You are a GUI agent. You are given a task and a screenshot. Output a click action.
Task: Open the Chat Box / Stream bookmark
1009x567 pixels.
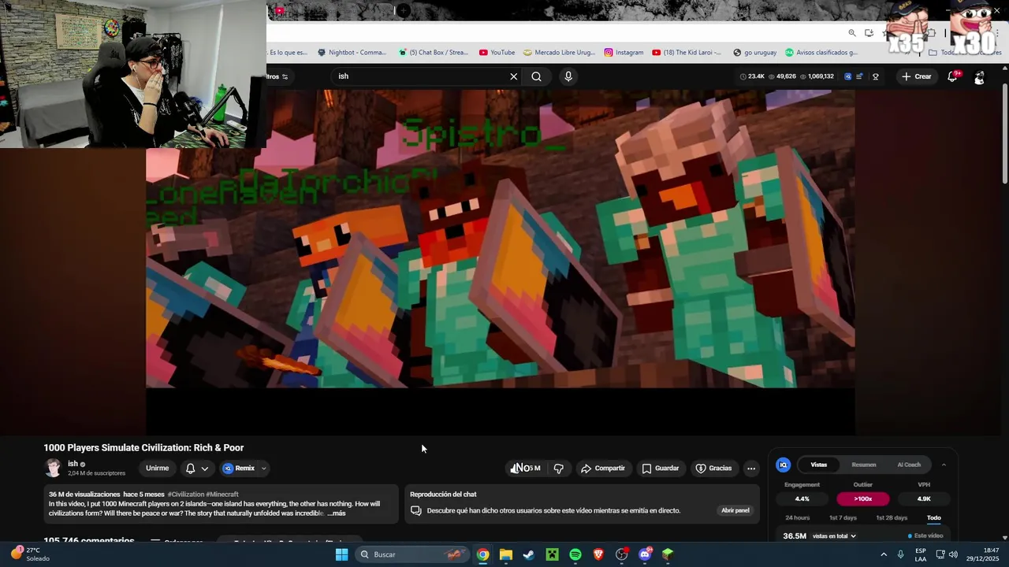click(x=433, y=53)
